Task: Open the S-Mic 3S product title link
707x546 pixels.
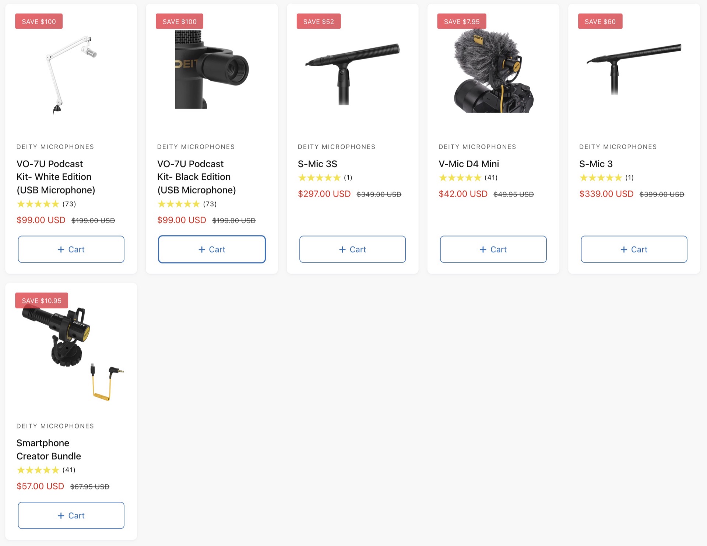Action: tap(317, 164)
